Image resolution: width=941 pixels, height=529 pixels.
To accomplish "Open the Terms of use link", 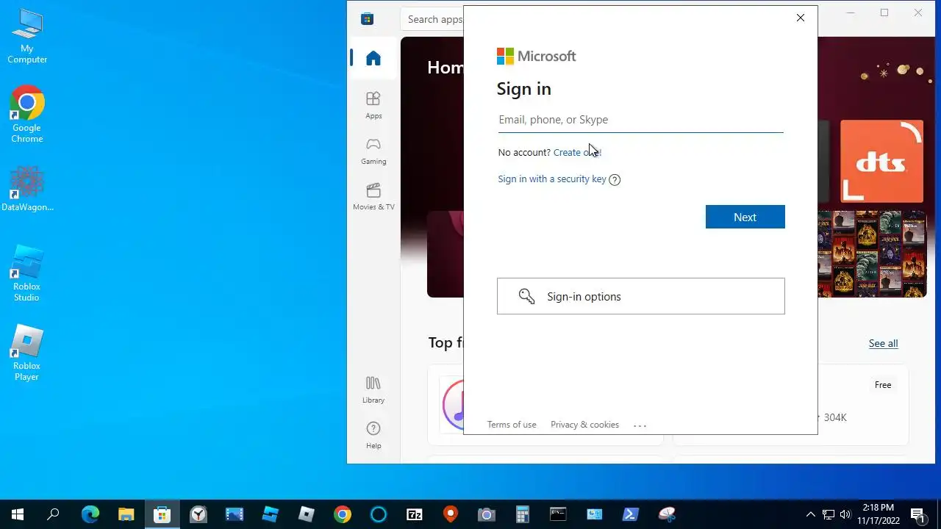I will click(512, 425).
